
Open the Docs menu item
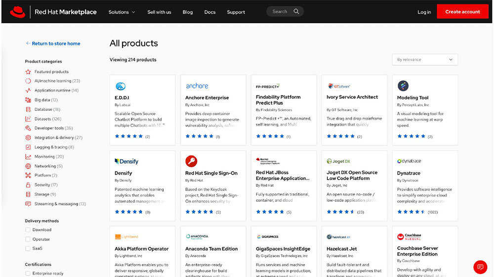[x=210, y=12]
